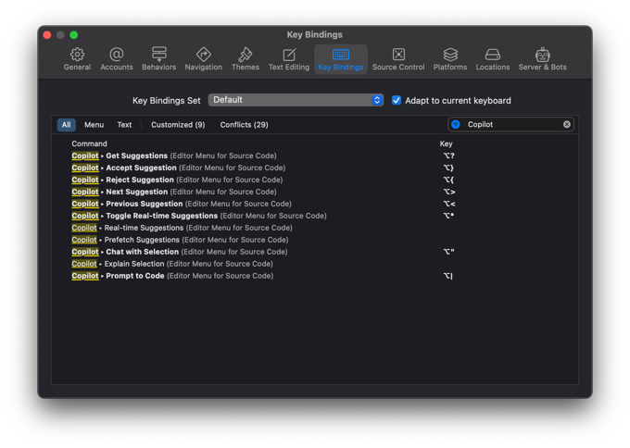The width and height of the screenshot is (630, 448).
Task: Click the ⌥" key for Chat with Selection
Action: (x=448, y=252)
